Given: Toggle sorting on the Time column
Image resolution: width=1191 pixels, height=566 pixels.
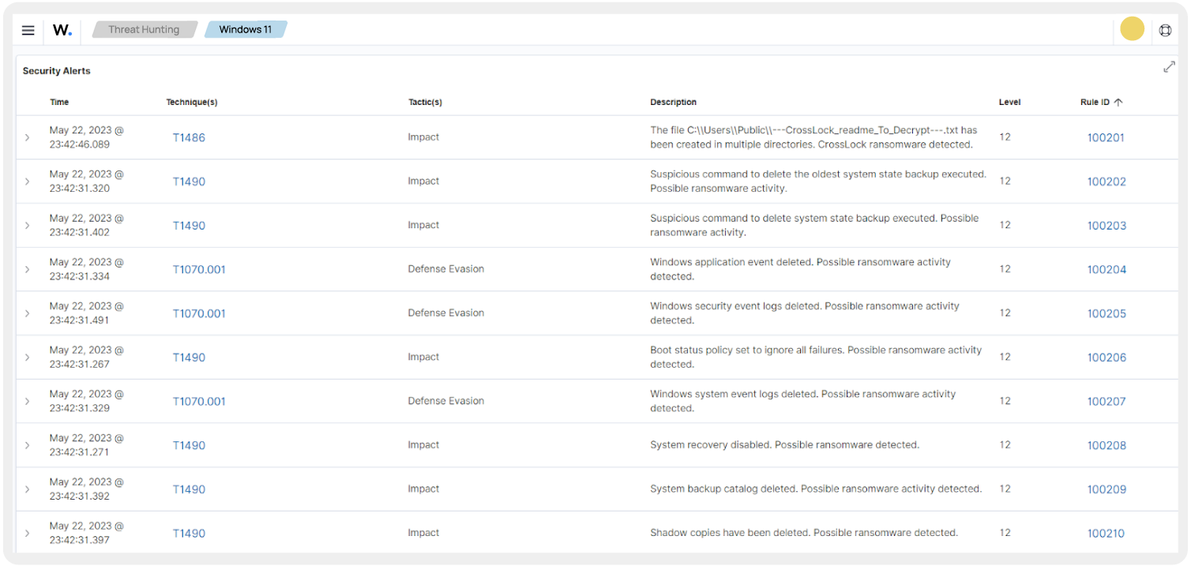Looking at the screenshot, I should click(60, 102).
